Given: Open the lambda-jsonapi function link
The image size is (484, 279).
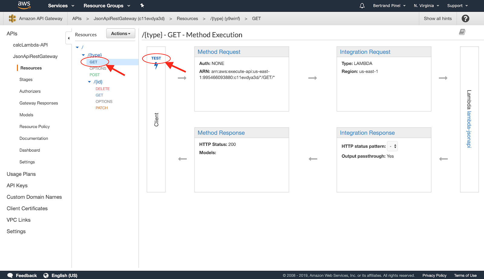Looking at the screenshot, I should point(469,130).
